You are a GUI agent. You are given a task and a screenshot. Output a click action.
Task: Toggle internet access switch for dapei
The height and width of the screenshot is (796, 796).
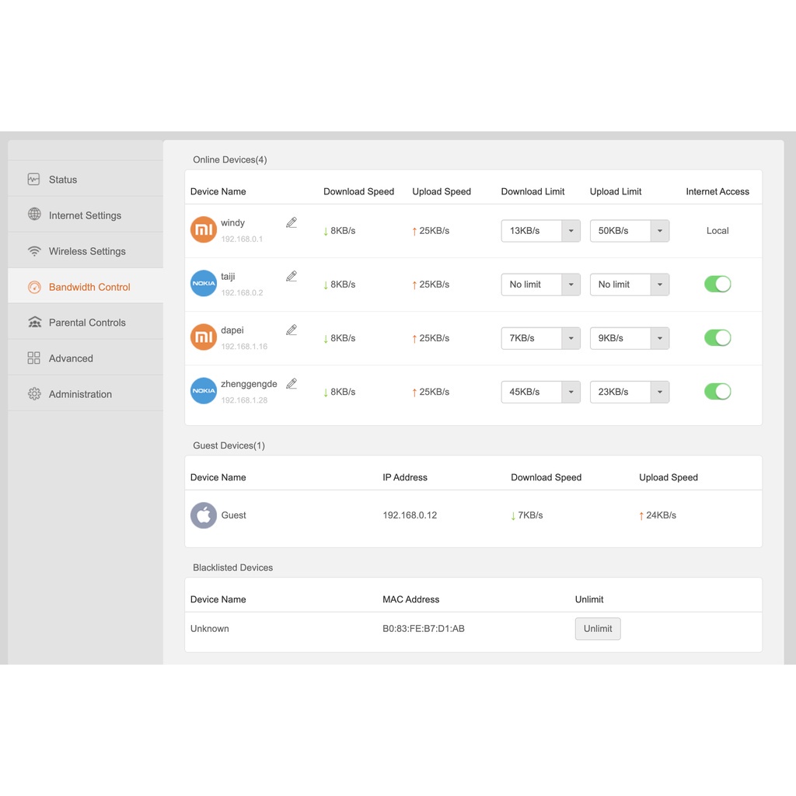pos(717,338)
